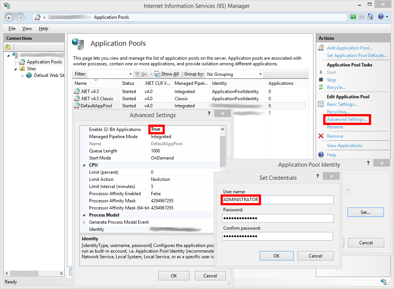
Task: Select the Application Pools tree node
Action: tap(44, 62)
